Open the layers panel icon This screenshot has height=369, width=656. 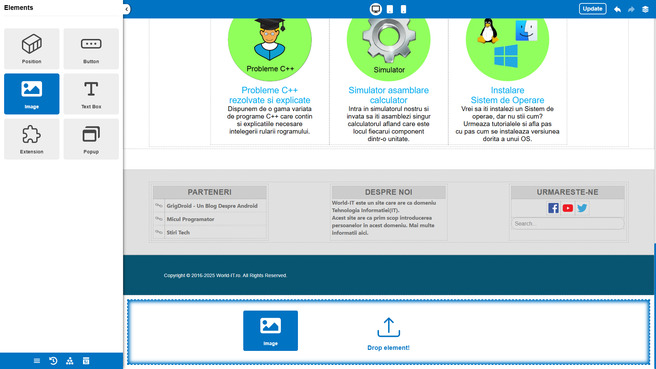tap(645, 9)
